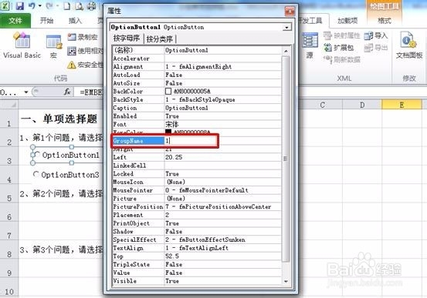Viewport: 427px width, 298px height.
Task: Start Record Macro (录制宏)
Action: tap(83, 37)
